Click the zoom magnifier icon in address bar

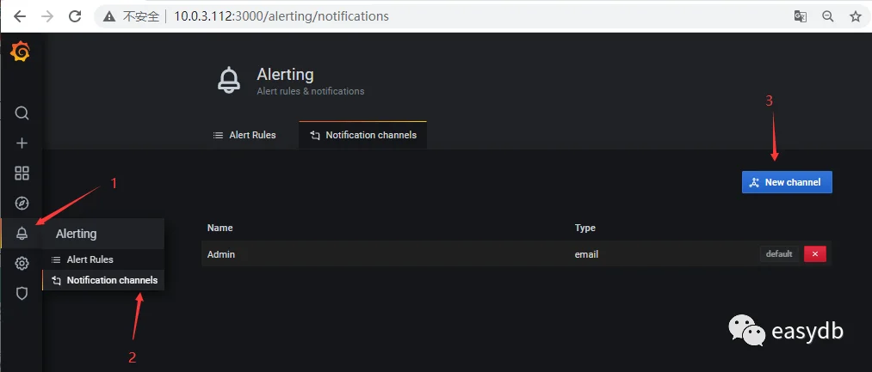828,16
